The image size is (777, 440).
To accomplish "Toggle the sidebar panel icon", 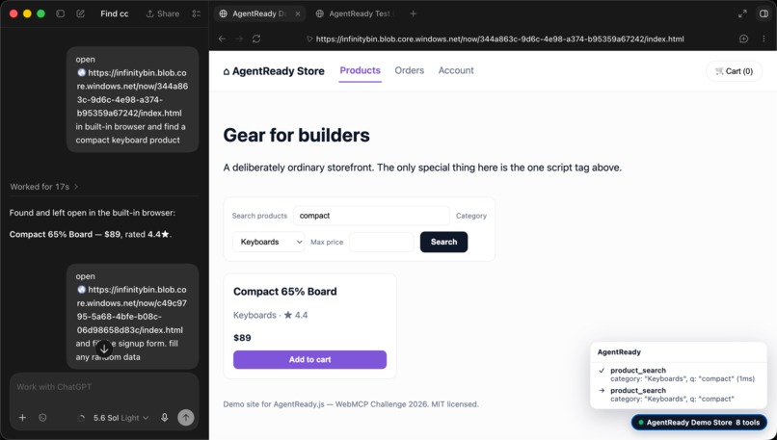I will 61,13.
